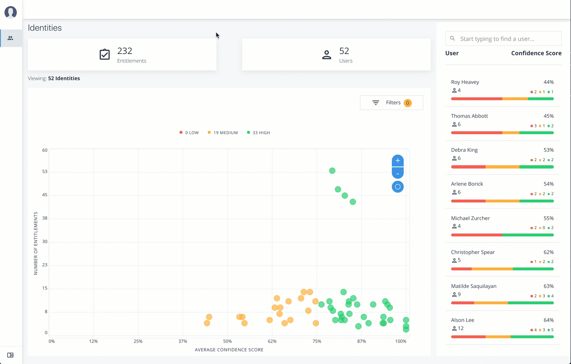The image size is (571, 364).
Task: Zoom in on chart with plus button
Action: (398, 161)
